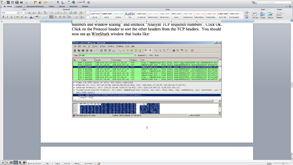Click the Paste clipboard icon
This screenshot has height=165, width=293.
[35, 2]
